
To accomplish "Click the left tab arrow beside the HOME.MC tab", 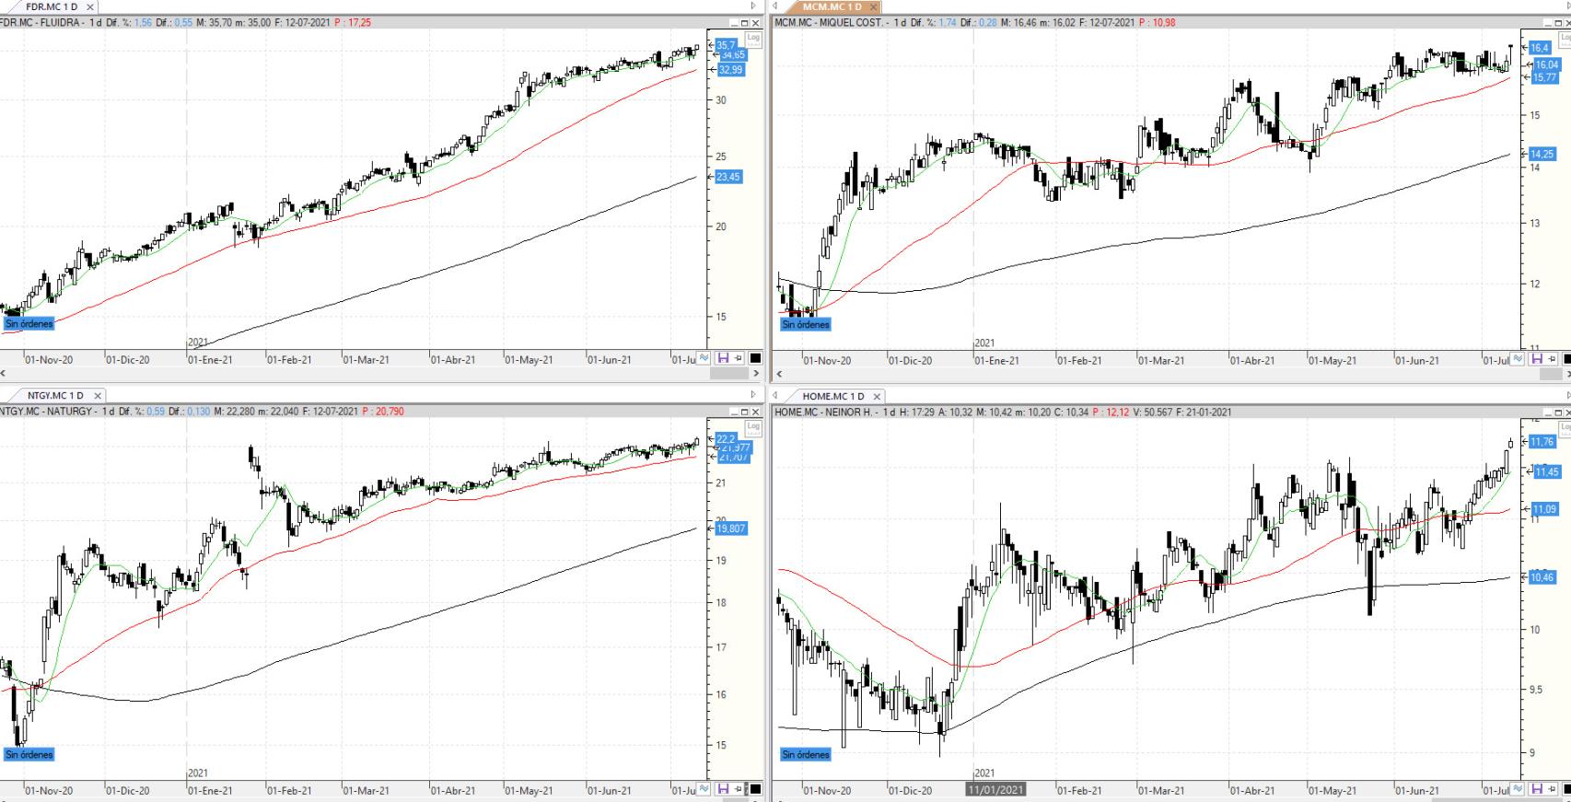I will (775, 396).
